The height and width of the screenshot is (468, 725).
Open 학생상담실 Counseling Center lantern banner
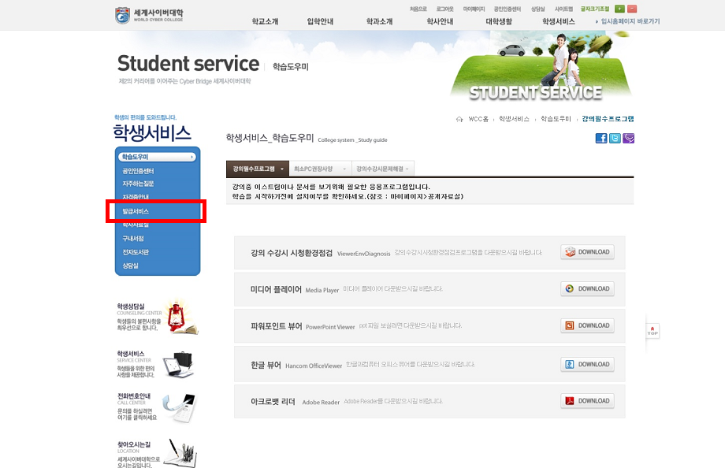tap(157, 317)
